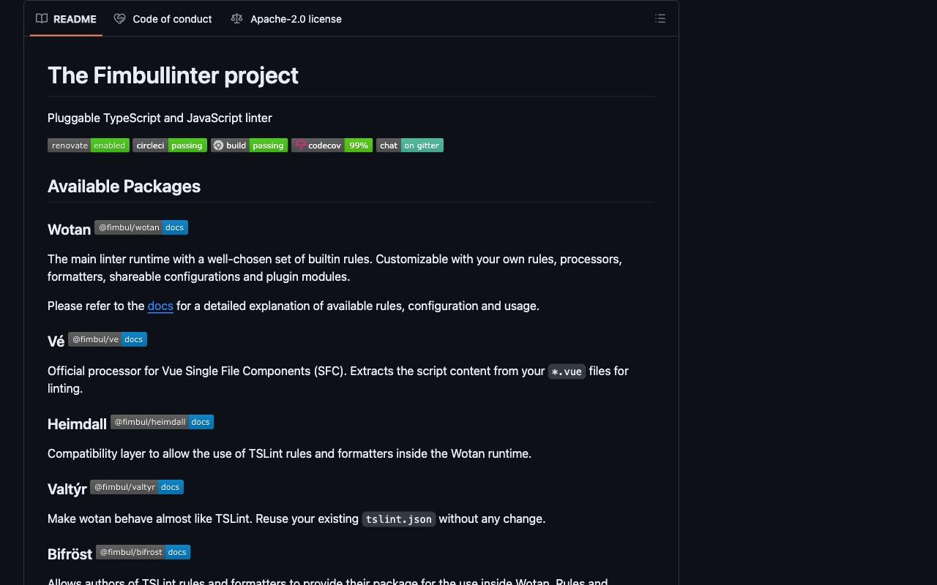This screenshot has width=937, height=585.
Task: Click the 'Bifröst' heading
Action: click(70, 554)
